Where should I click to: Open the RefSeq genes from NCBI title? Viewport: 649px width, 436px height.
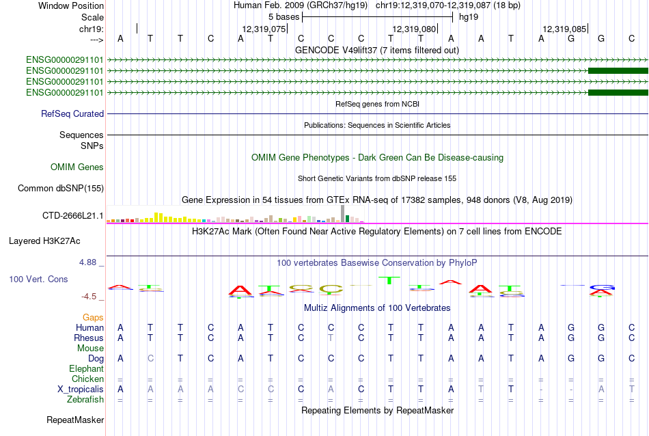377,104
